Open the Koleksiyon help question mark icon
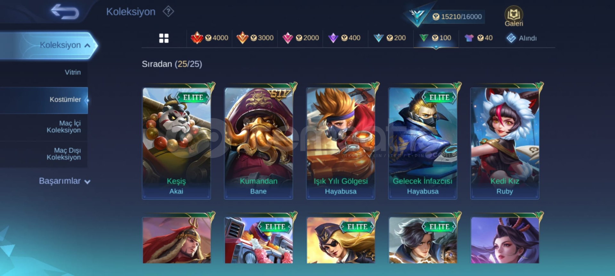This screenshot has width=615, height=276. (x=168, y=12)
